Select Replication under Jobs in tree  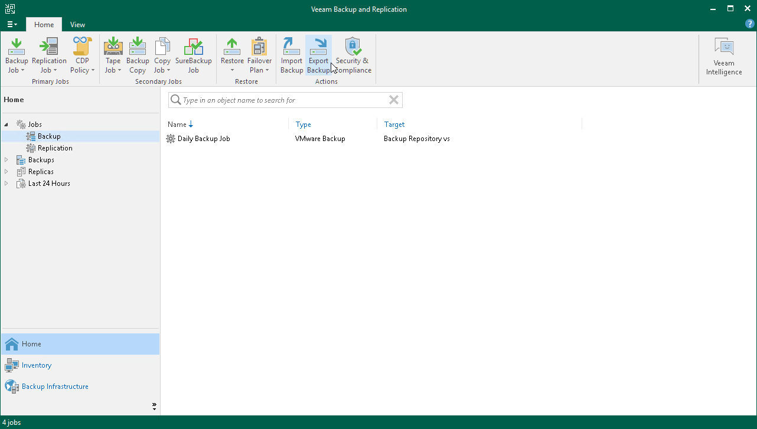pyautogui.click(x=55, y=148)
